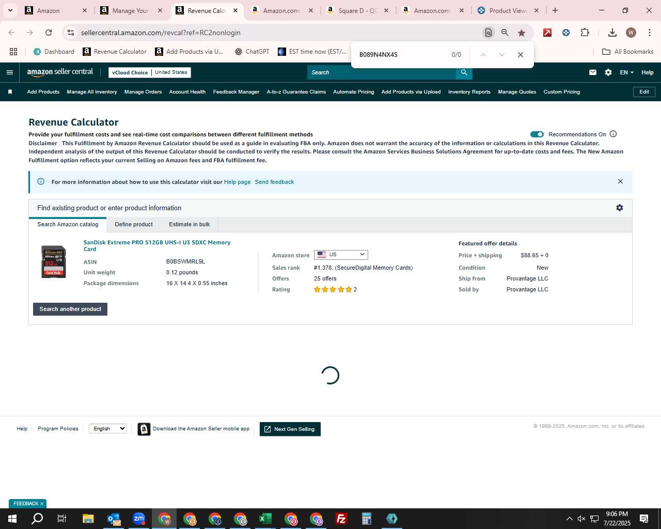Click the Seller Central search magnifier button

point(464,72)
